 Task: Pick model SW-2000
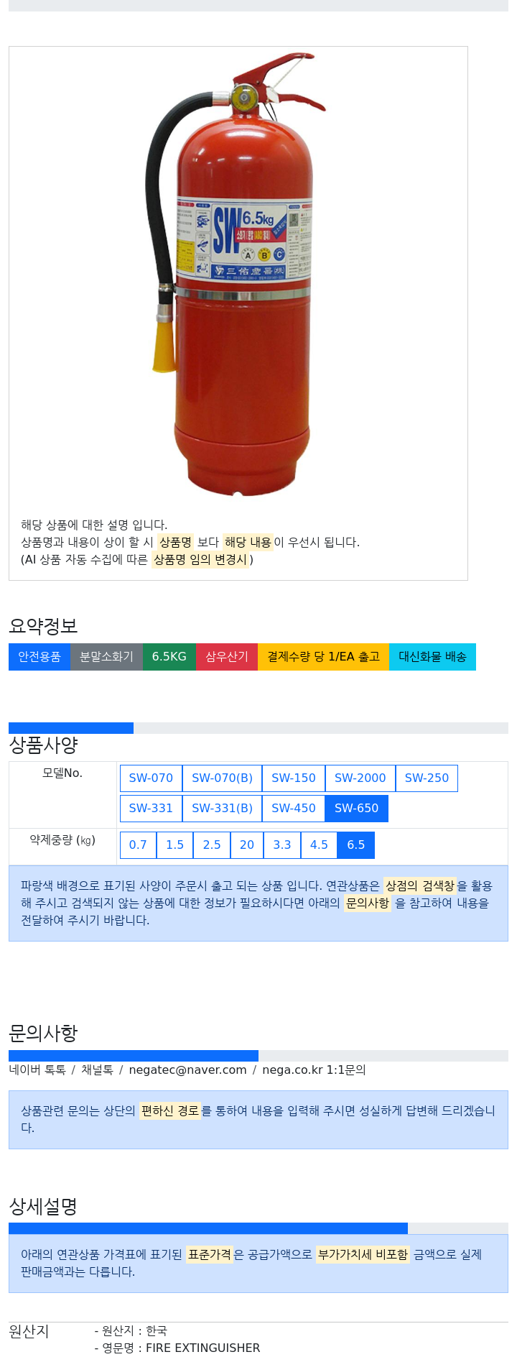point(360,778)
